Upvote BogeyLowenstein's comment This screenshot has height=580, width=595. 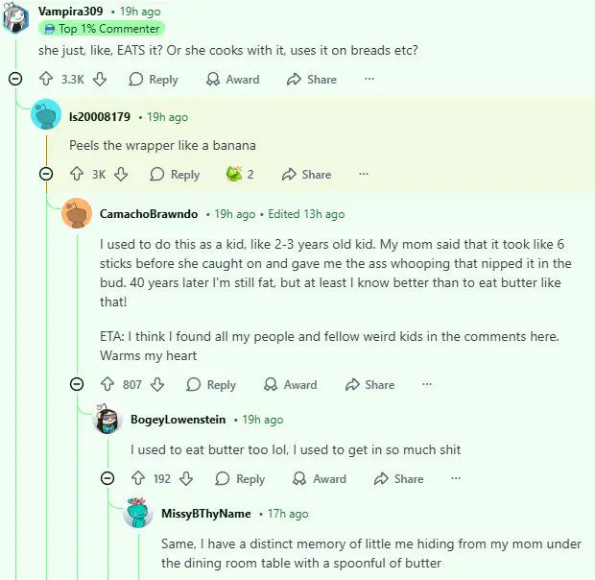coord(138,478)
